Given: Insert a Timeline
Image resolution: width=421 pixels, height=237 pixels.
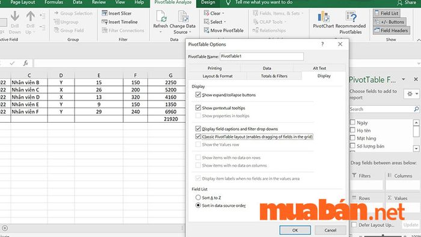Looking at the screenshot, I should tap(120, 22).
